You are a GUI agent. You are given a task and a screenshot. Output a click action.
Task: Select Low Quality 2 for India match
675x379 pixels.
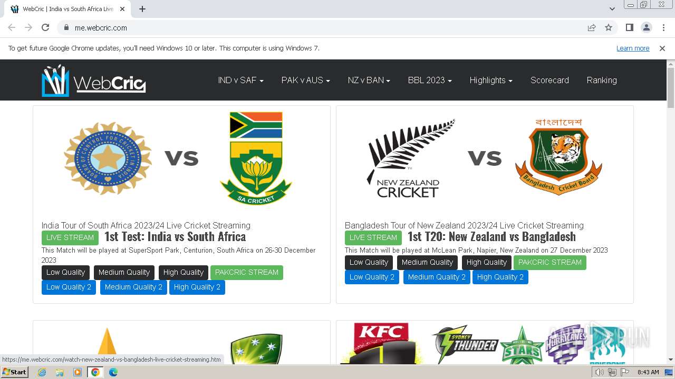(x=69, y=287)
